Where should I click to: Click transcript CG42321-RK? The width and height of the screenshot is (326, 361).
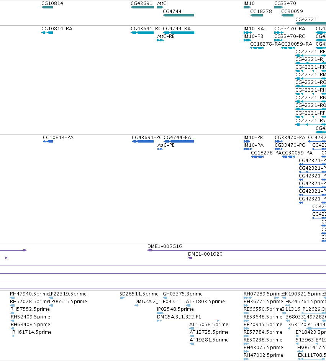tap(311, 67)
